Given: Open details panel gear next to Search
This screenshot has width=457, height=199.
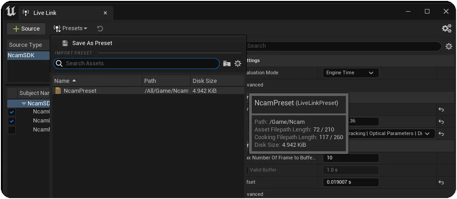Looking at the screenshot, I should tap(449, 46).
